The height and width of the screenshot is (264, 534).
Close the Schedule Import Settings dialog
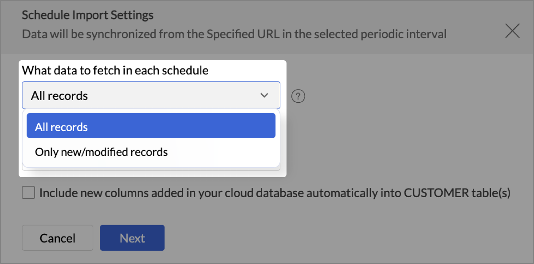click(x=512, y=31)
